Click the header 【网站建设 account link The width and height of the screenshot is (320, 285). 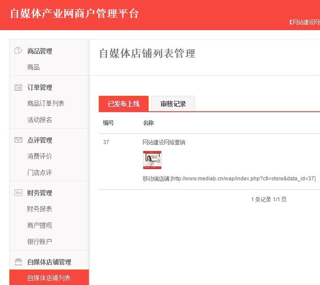(305, 22)
